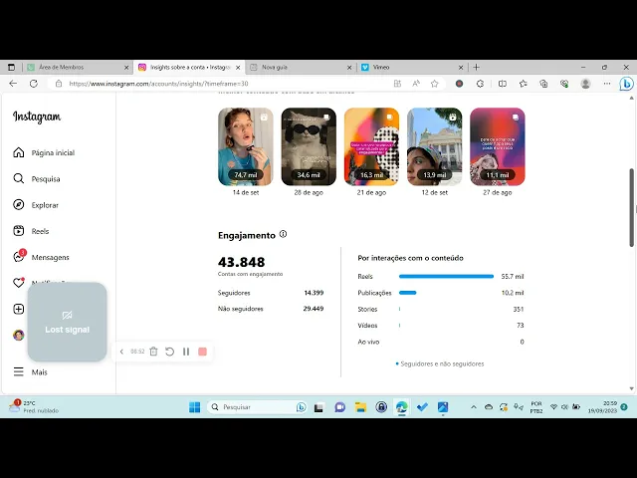Open the Bing Copilot sidebar button
This screenshot has height=478, width=637.
[626, 84]
